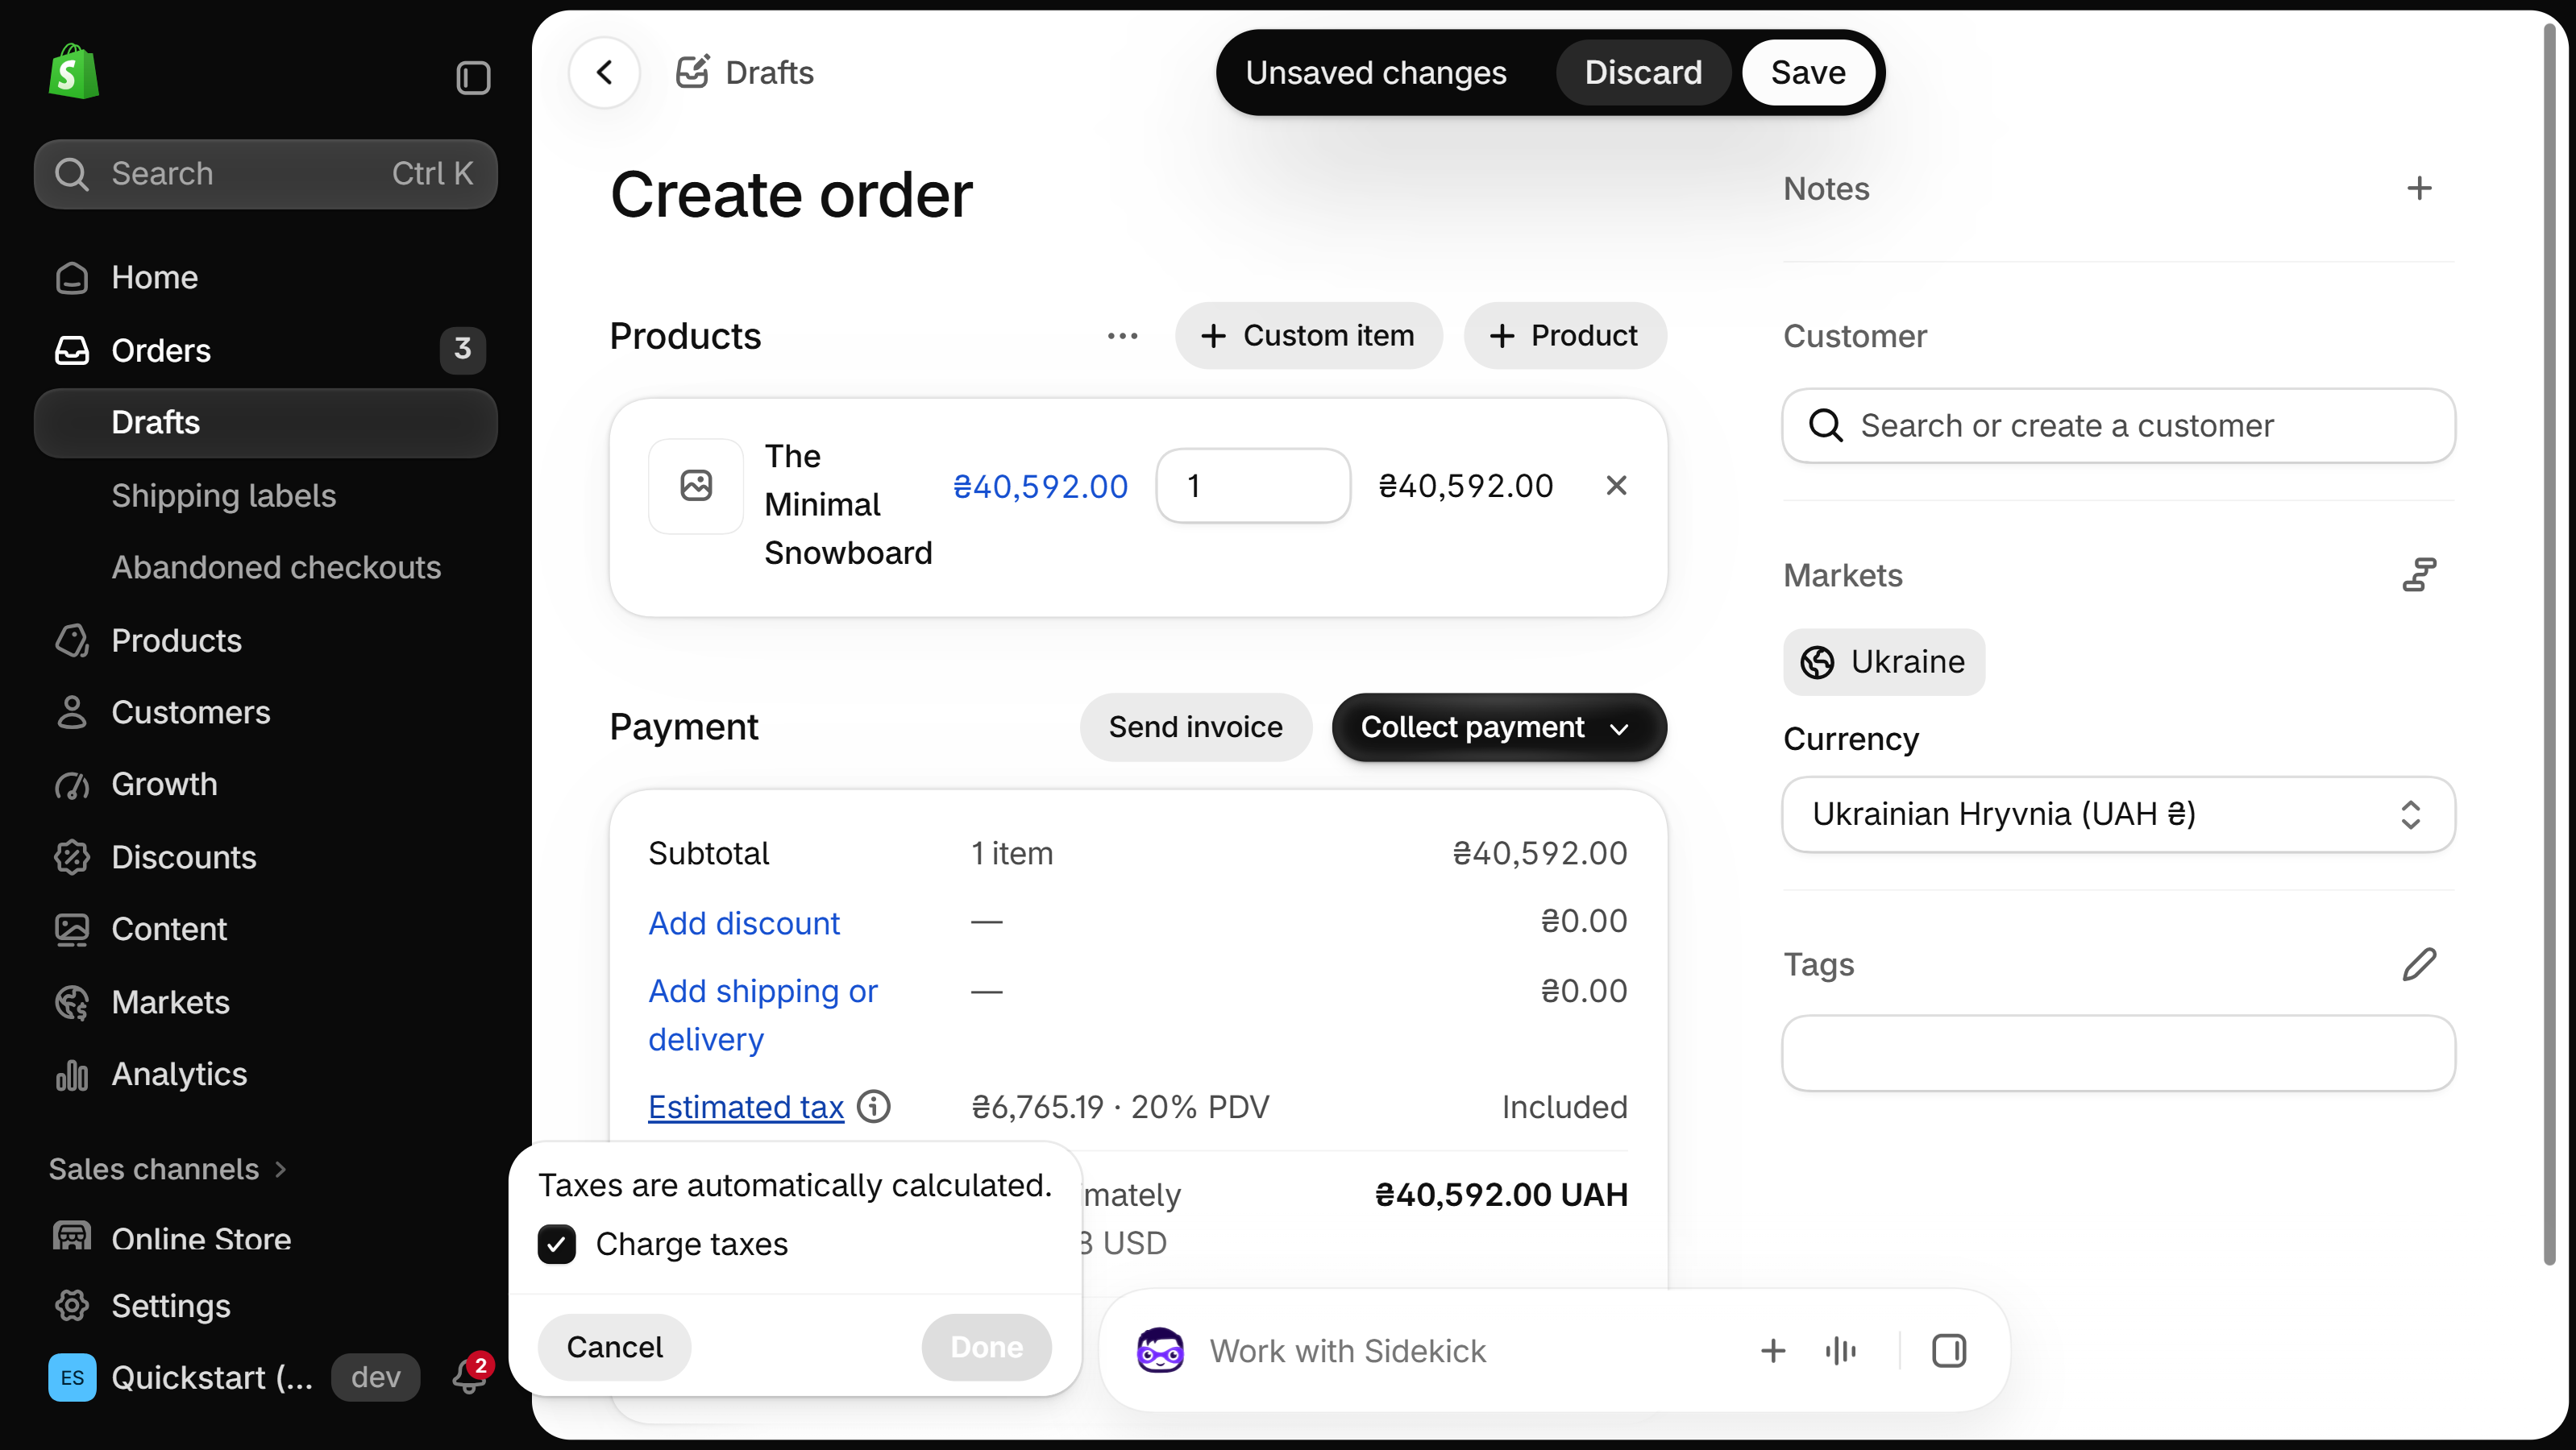This screenshot has height=1450, width=2576.
Task: Open Home in the sidebar
Action: point(265,277)
